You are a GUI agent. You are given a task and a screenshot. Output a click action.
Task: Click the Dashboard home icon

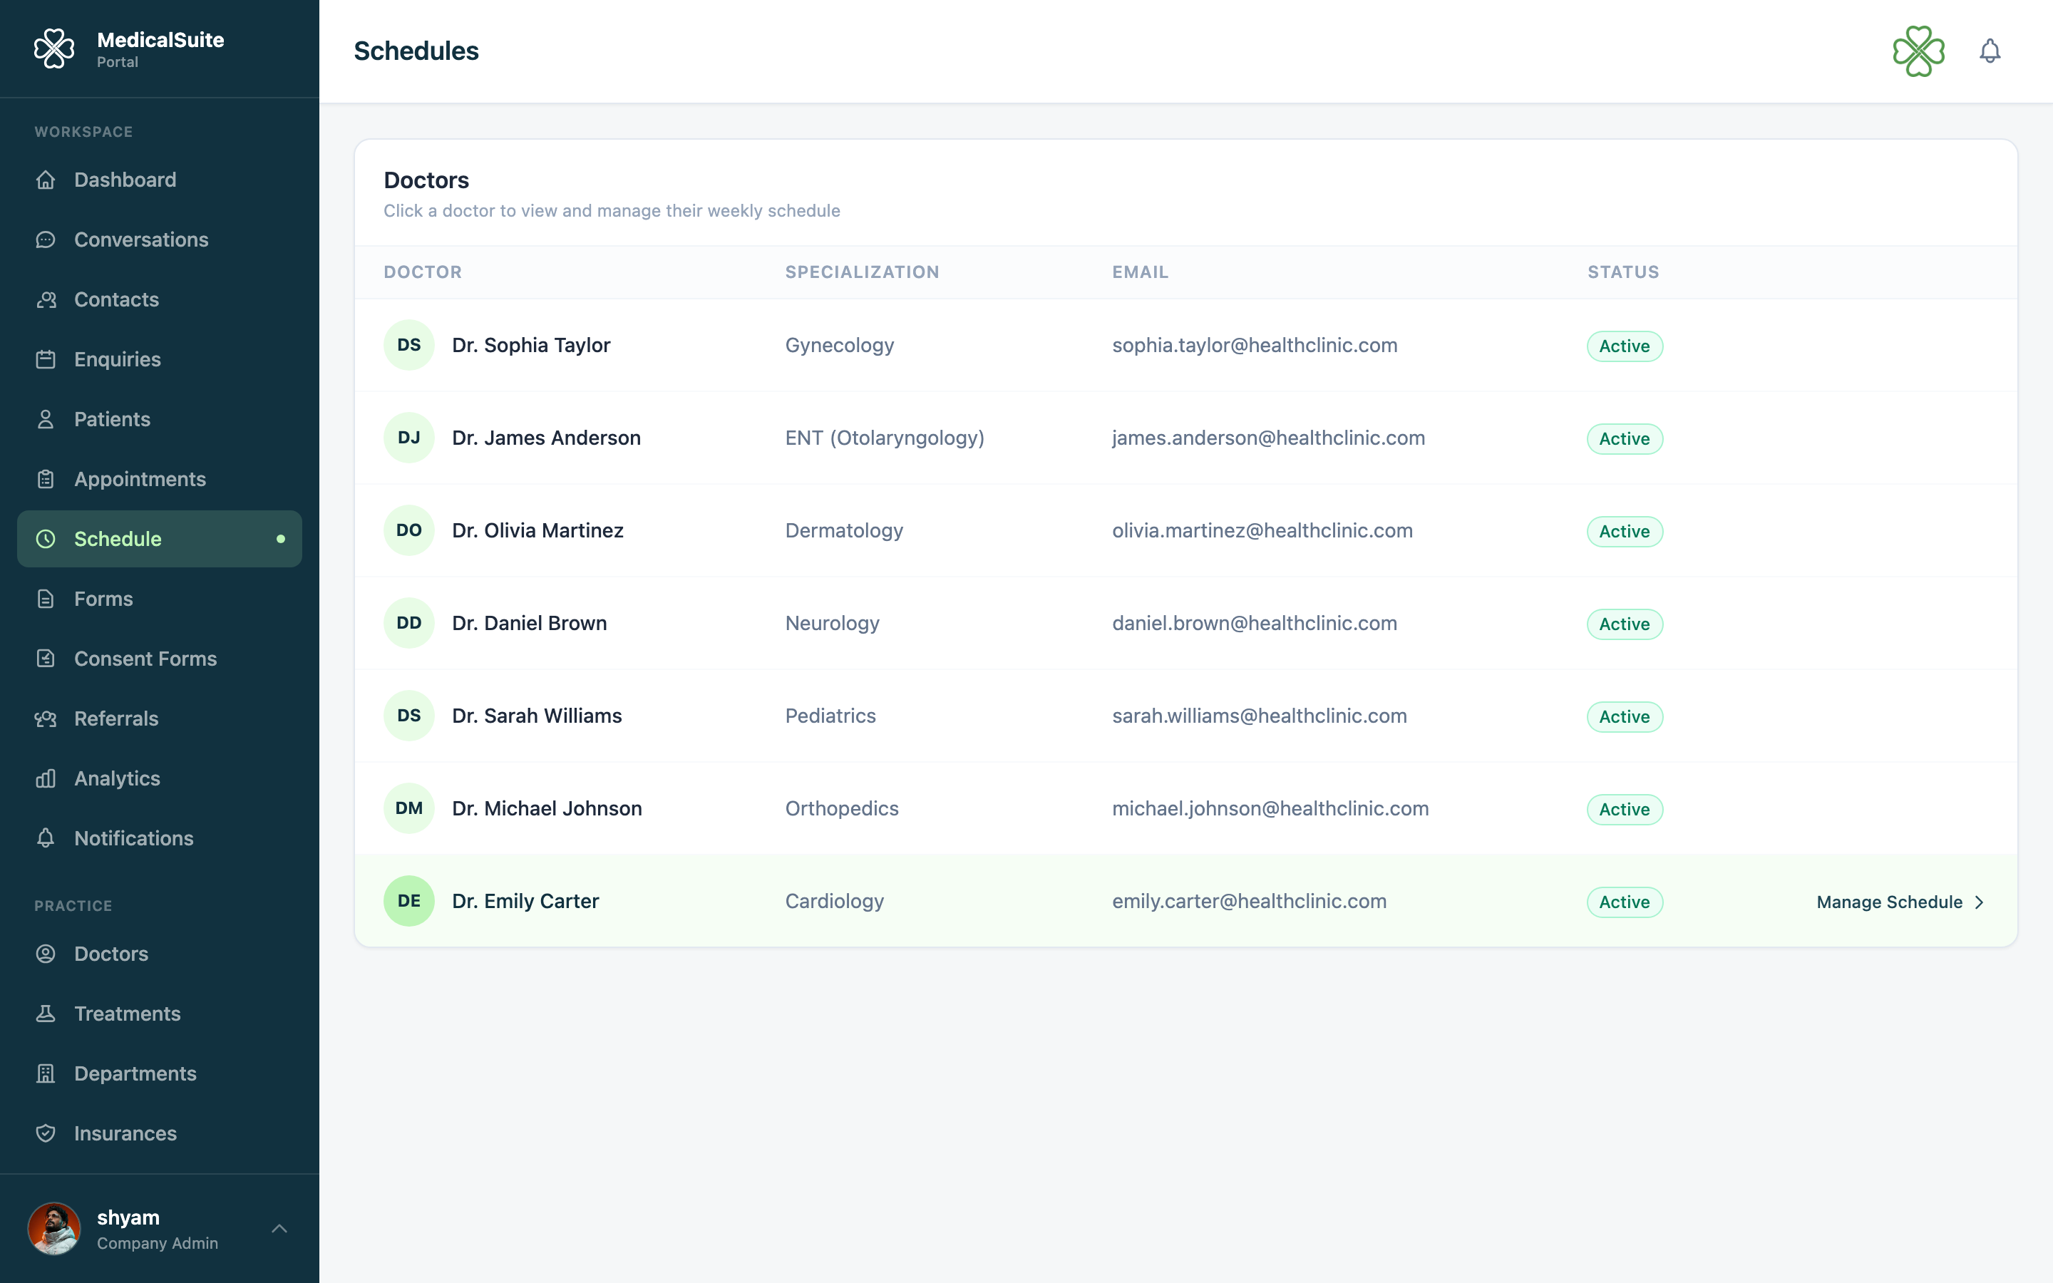(46, 180)
